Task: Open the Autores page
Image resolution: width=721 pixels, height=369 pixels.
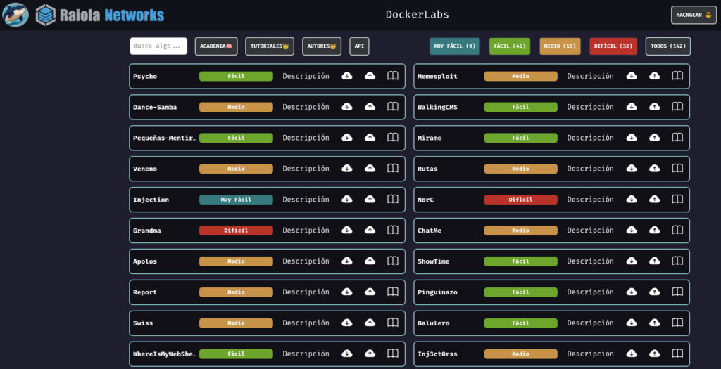Action: coord(321,46)
